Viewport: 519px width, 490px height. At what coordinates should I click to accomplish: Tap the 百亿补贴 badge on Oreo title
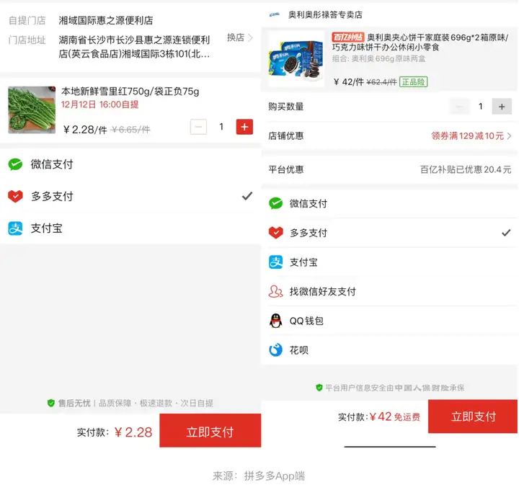click(x=348, y=37)
